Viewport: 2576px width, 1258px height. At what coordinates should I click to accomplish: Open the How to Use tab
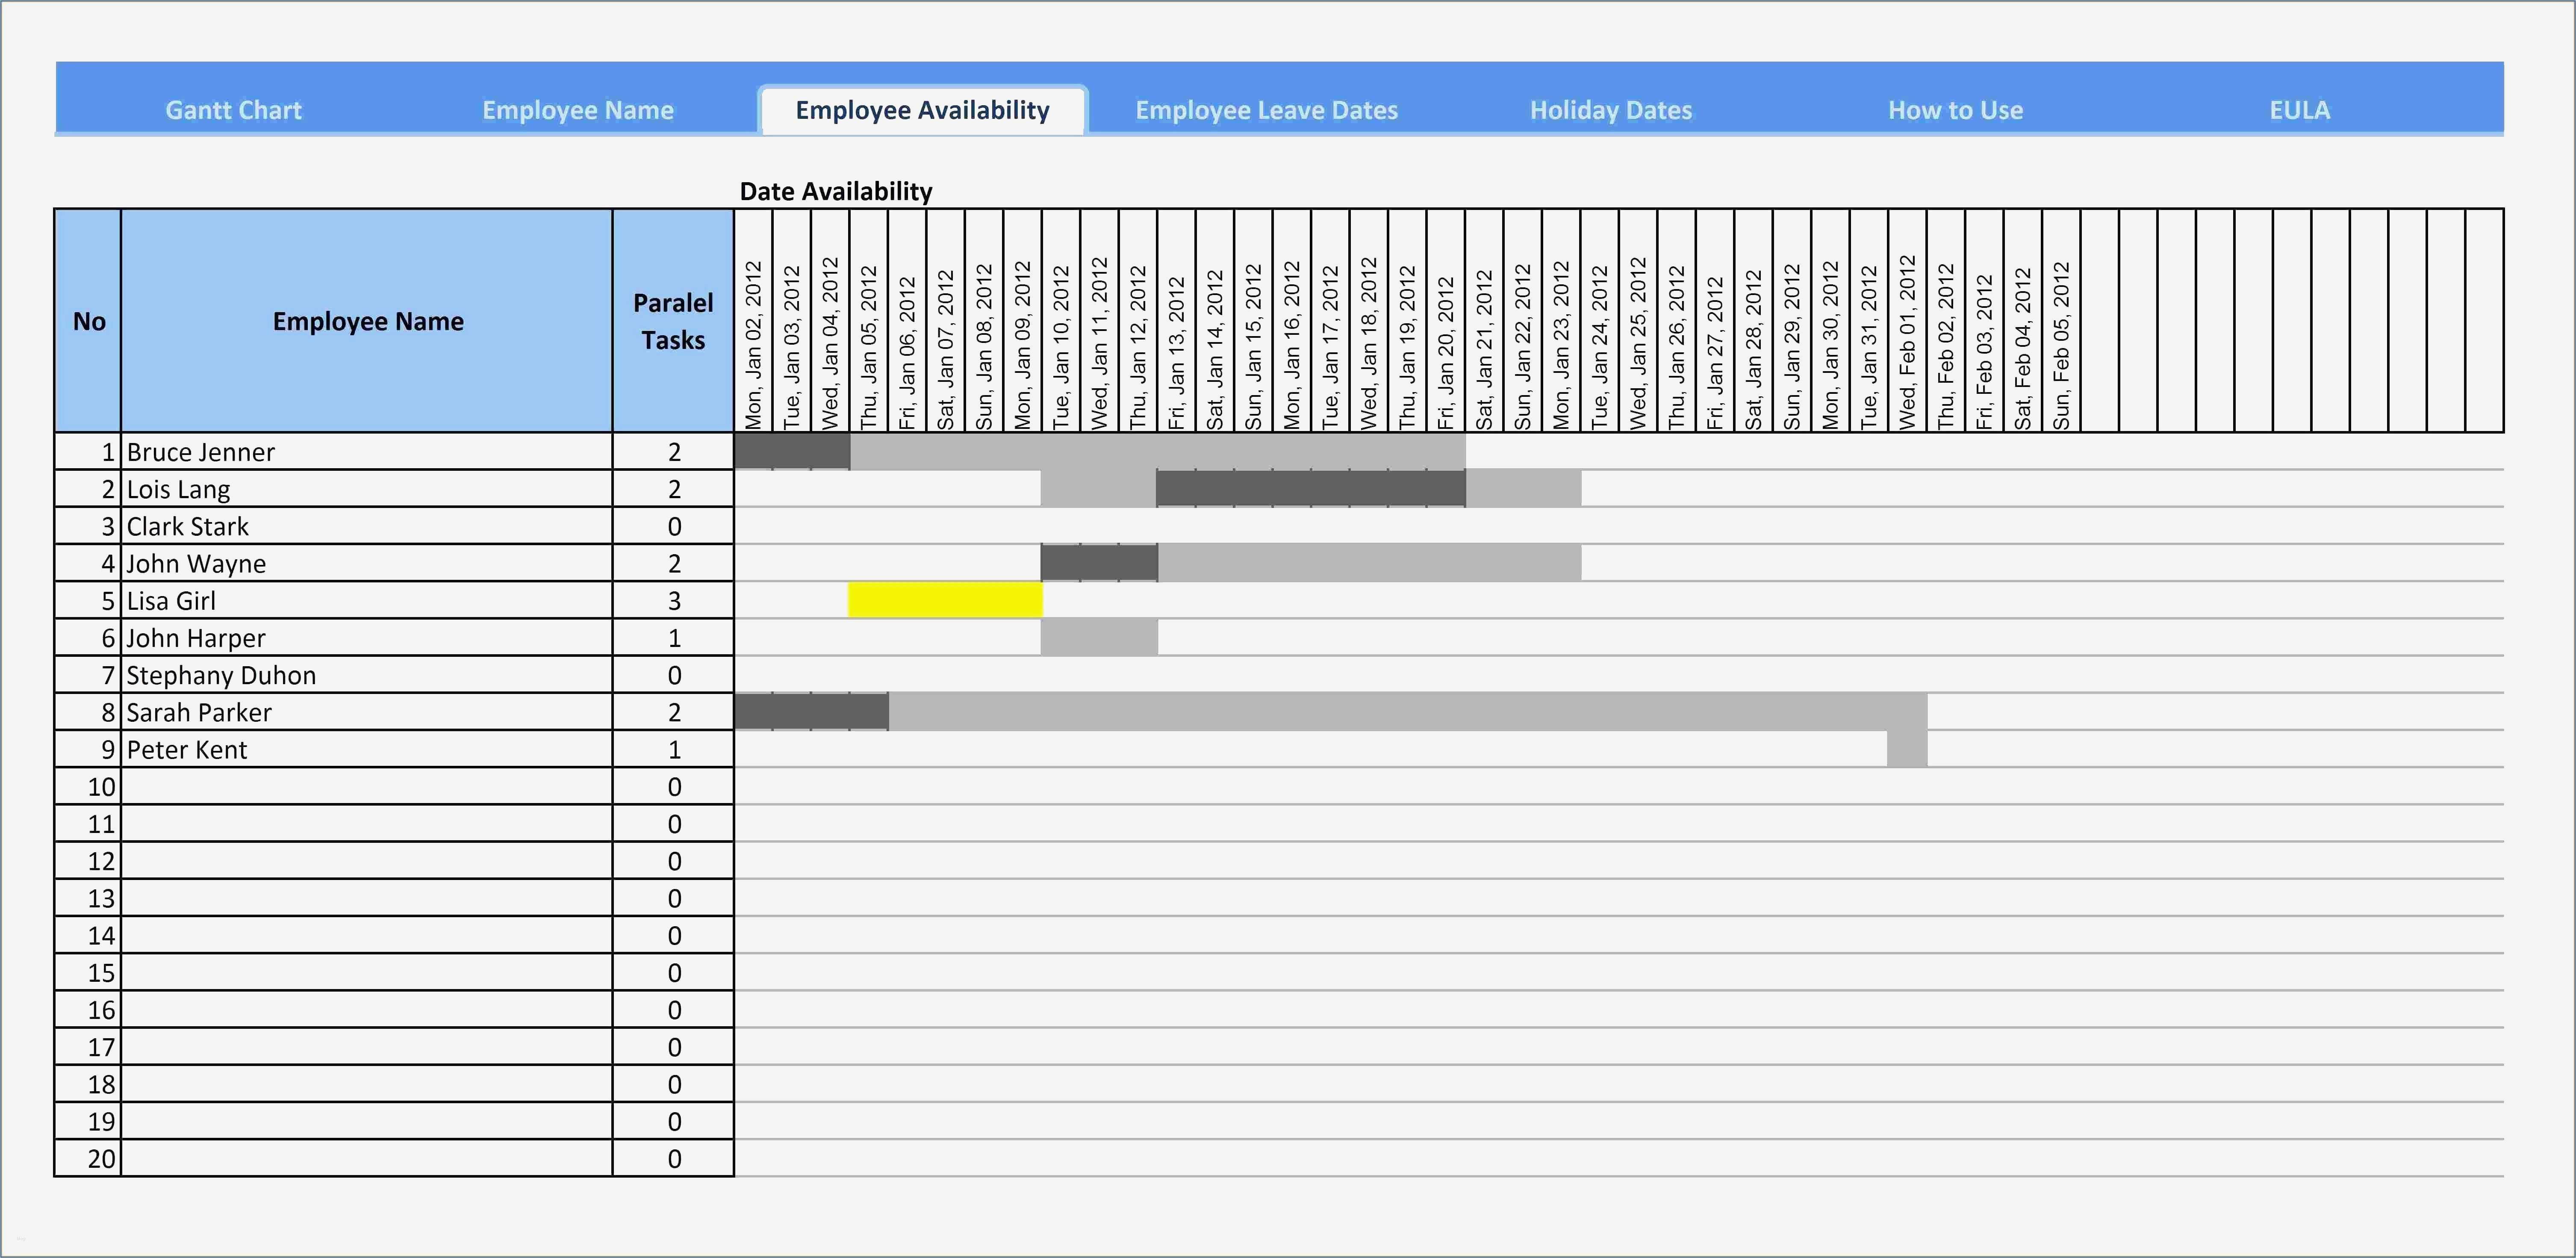tap(1955, 110)
